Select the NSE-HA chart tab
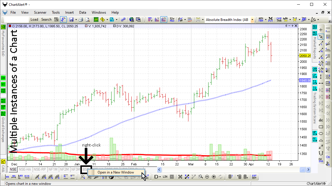The image size is (332, 186). click(x=25, y=169)
